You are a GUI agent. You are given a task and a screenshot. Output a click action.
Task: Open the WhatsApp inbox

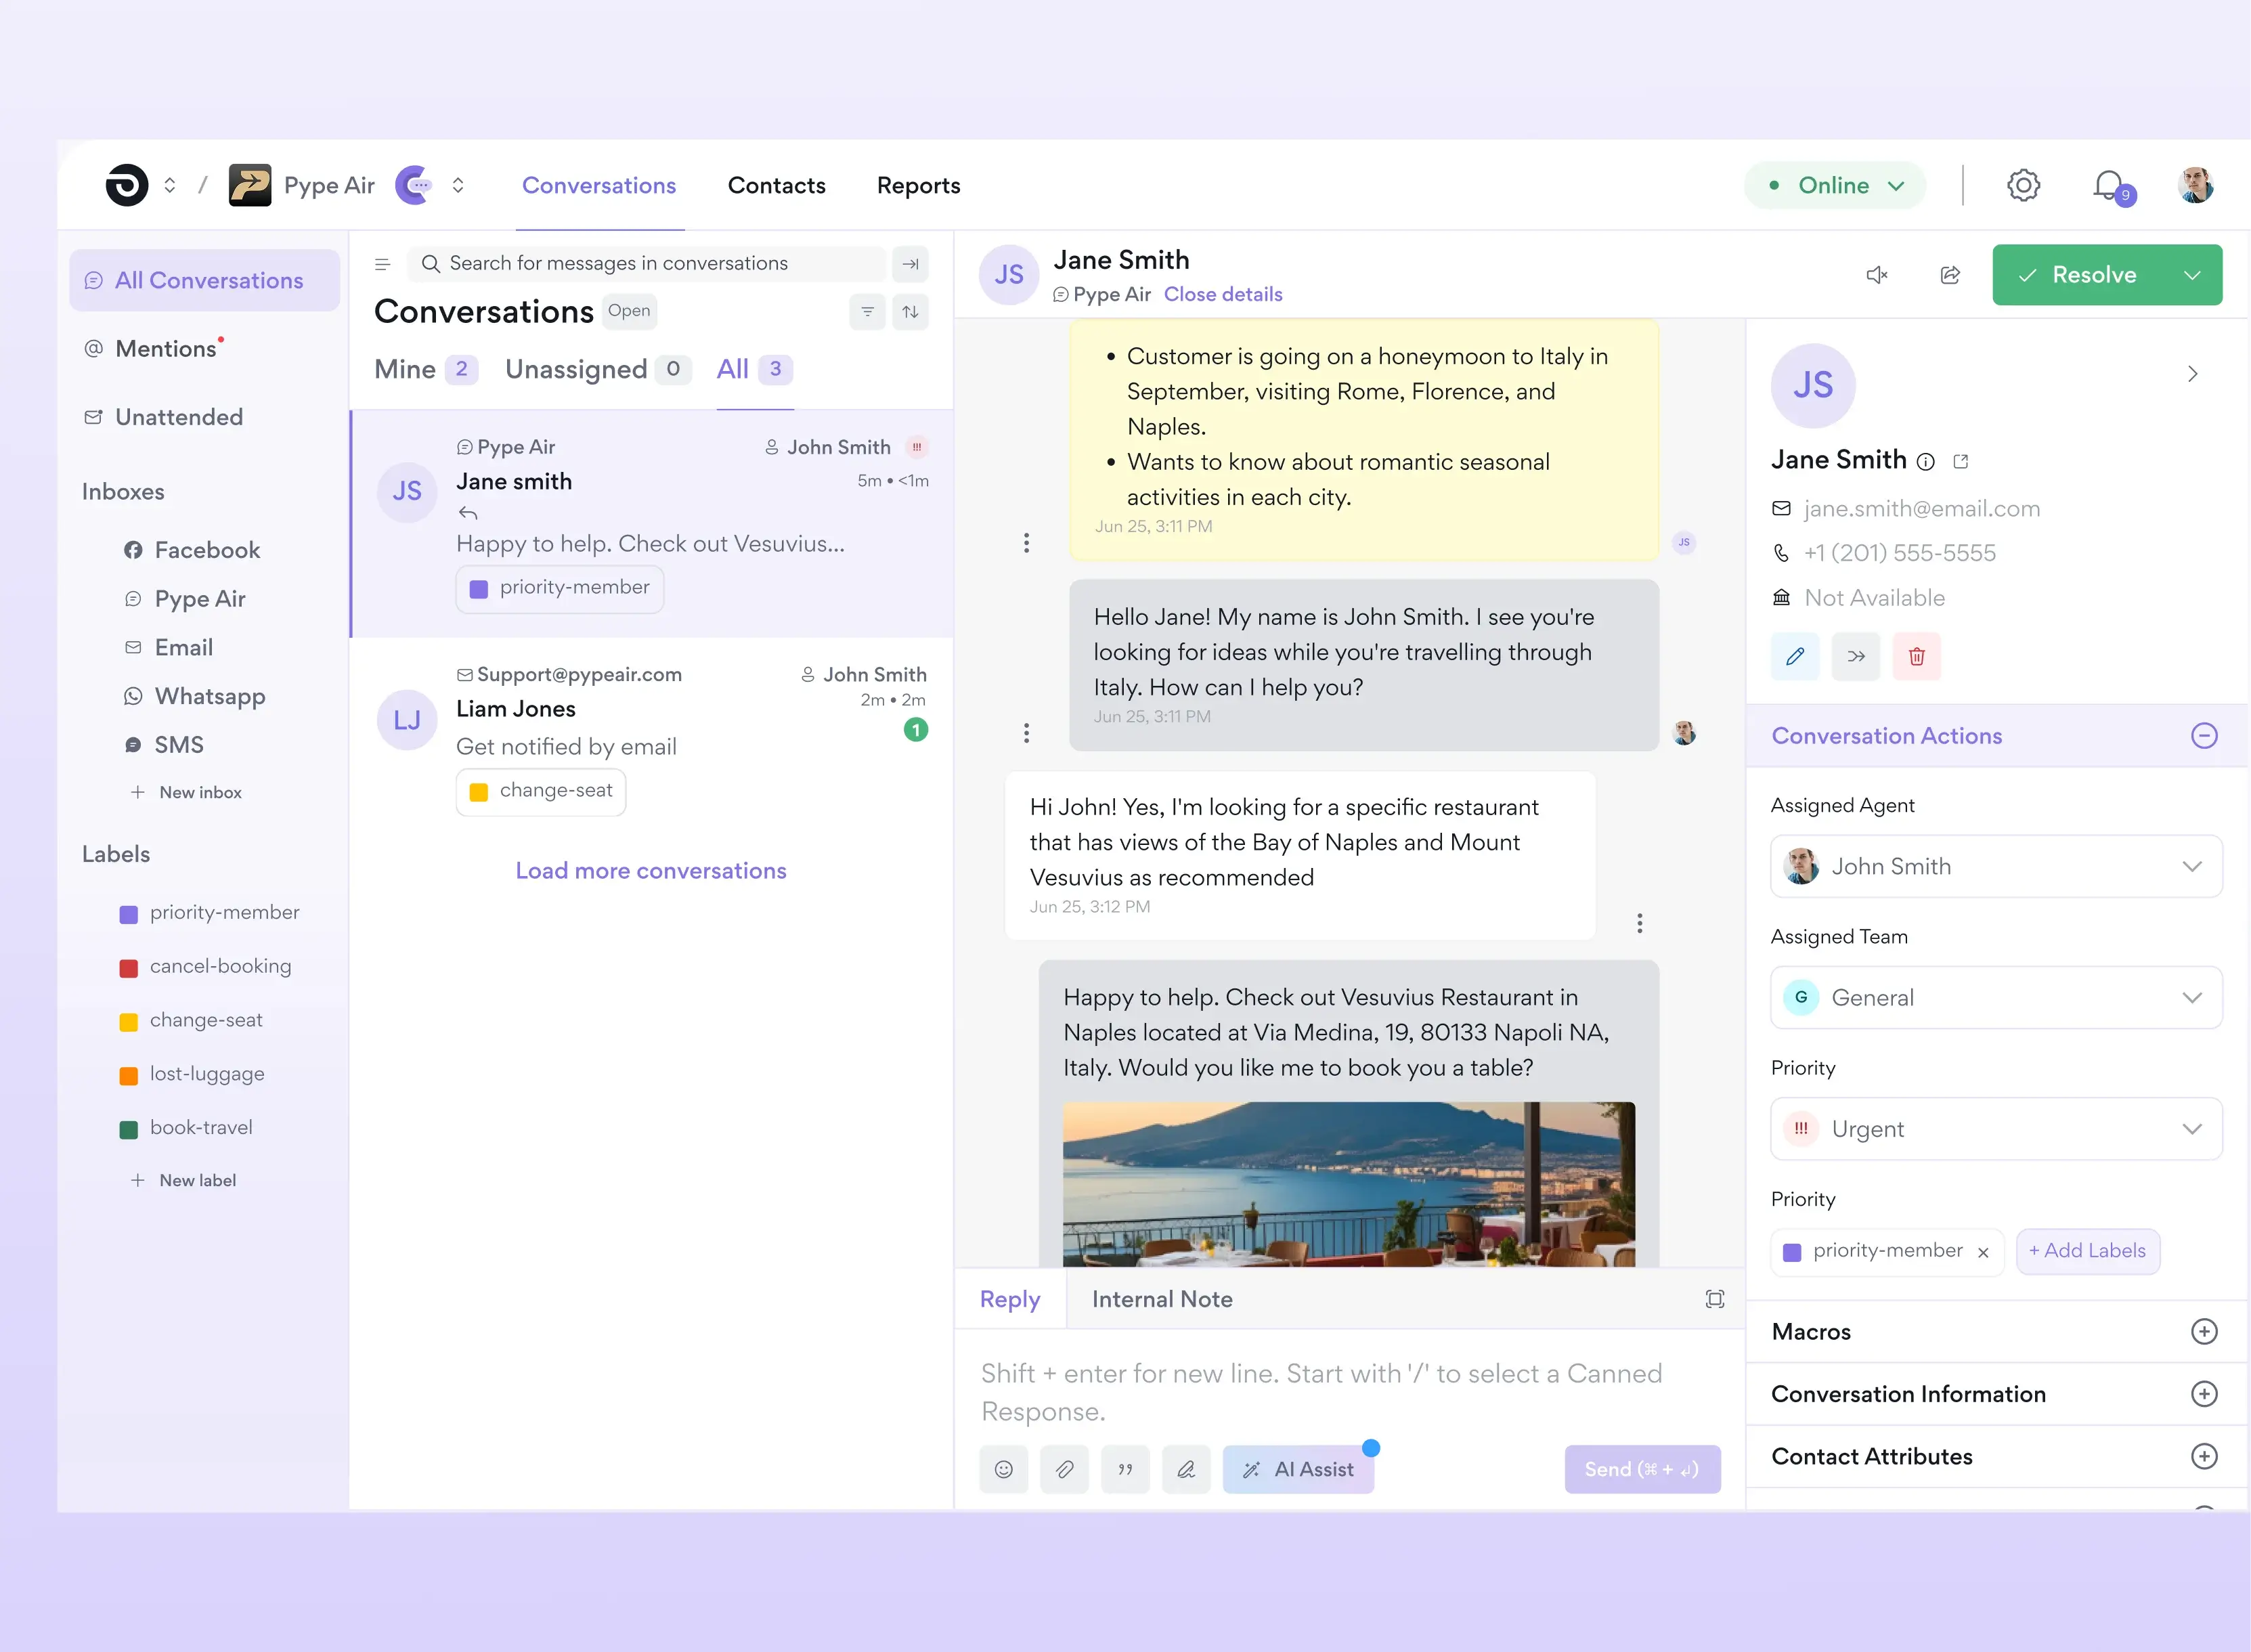click(x=196, y=696)
